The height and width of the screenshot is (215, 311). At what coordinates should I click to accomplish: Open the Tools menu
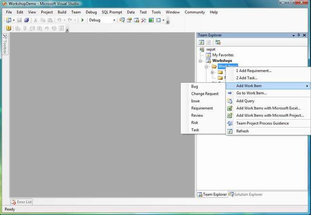click(x=156, y=12)
